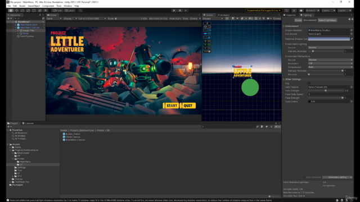The height and width of the screenshot is (202, 360).
Task: Click the Flare Fade Speed field
Action: 330,94
